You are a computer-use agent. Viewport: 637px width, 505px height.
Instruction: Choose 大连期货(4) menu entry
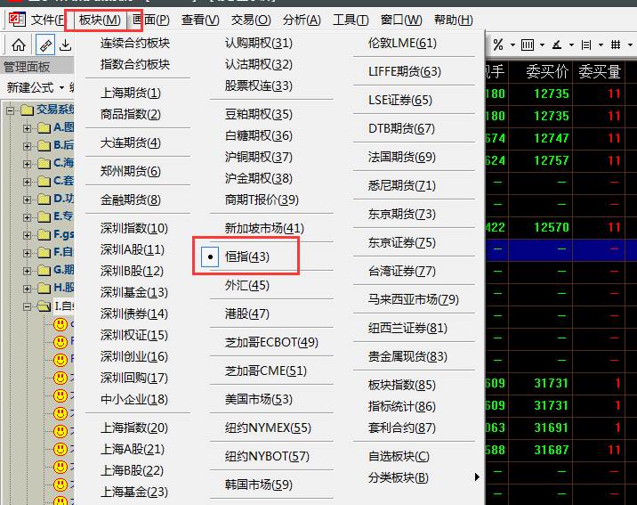pyautogui.click(x=131, y=143)
